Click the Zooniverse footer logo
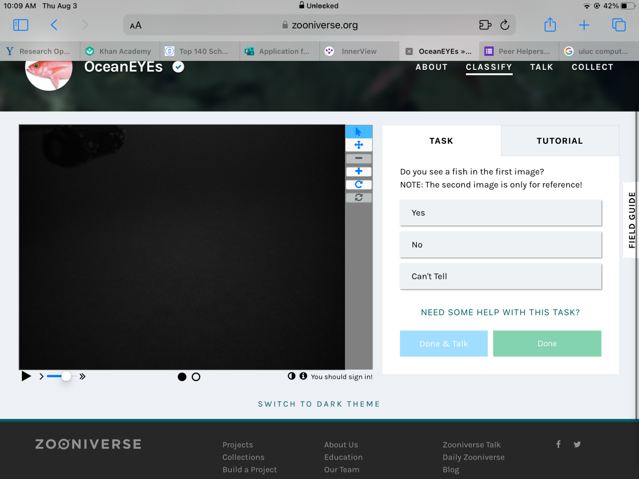Image resolution: width=639 pixels, height=479 pixels. coord(88,444)
